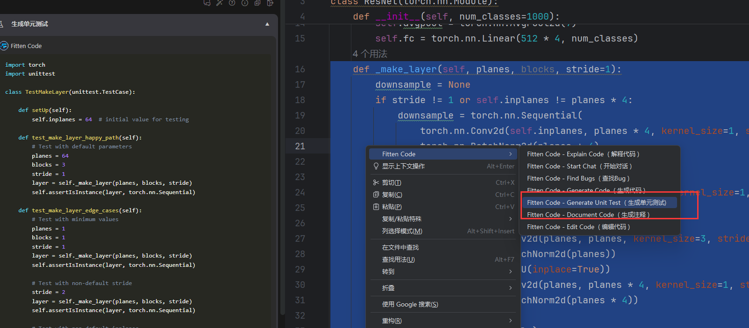Click the copy icon beside 复制(C)
The height and width of the screenshot is (328, 749).
point(376,195)
